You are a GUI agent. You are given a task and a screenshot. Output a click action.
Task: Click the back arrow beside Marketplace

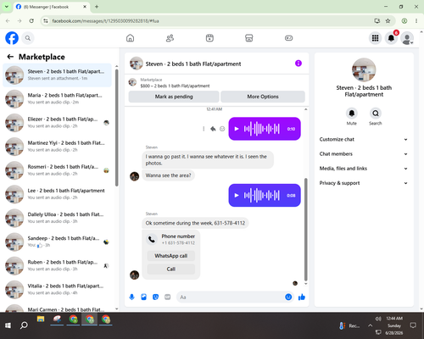[x=10, y=57]
